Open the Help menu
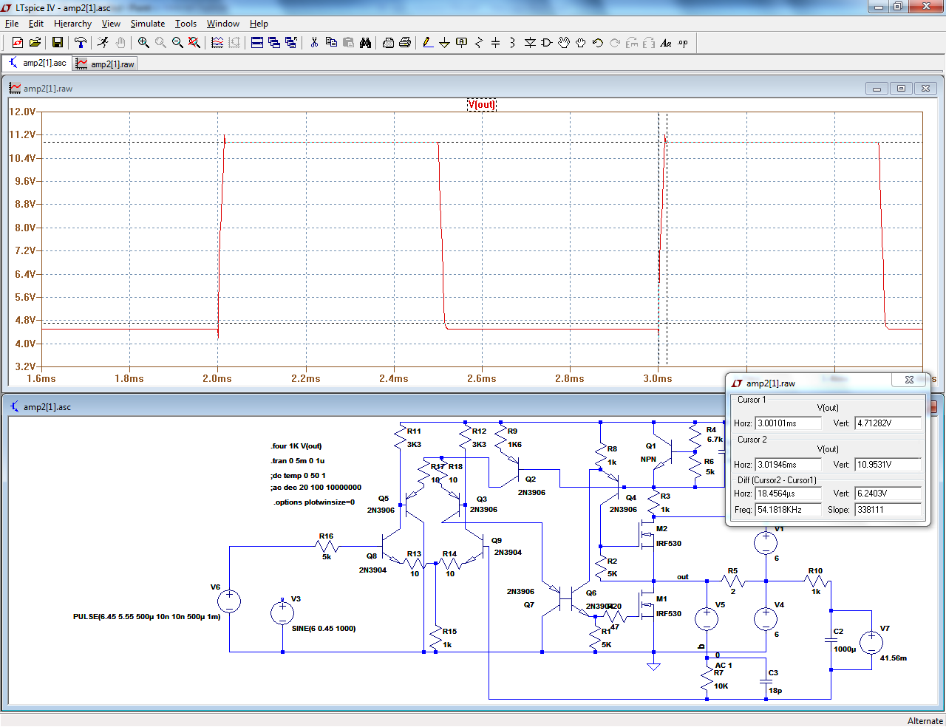Image resolution: width=946 pixels, height=727 pixels. coord(259,24)
